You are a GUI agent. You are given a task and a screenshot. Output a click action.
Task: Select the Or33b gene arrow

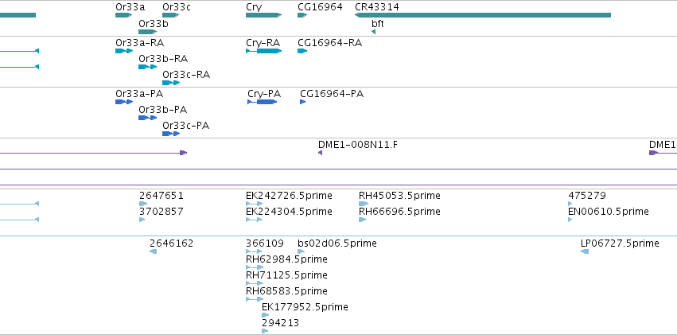(148, 32)
